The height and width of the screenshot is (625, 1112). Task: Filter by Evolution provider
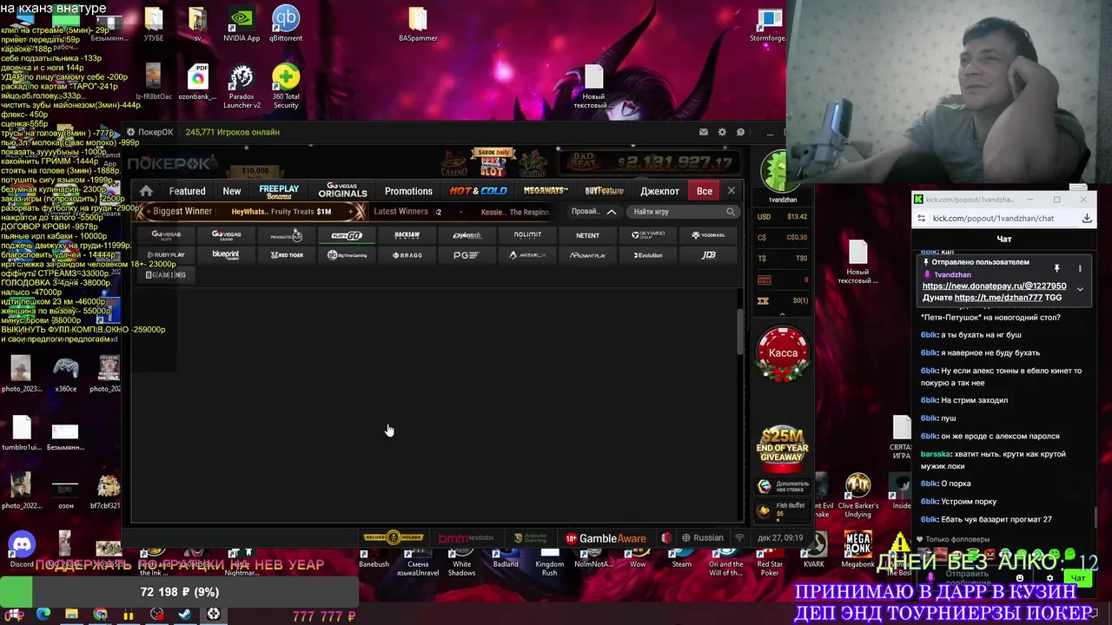(x=648, y=255)
